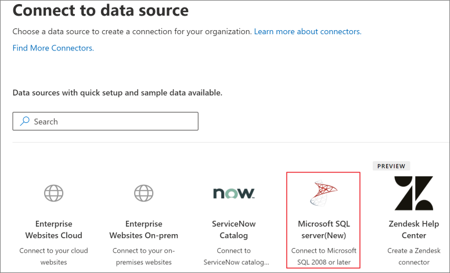Click the Enterprise Websites On-prem globe icon
Viewport: 450px width, 273px height.
(144, 193)
